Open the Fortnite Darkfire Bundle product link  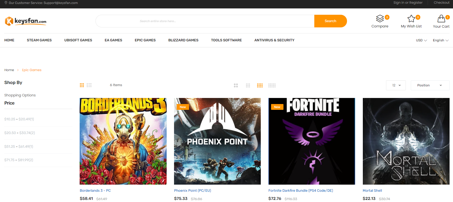pyautogui.click(x=301, y=191)
